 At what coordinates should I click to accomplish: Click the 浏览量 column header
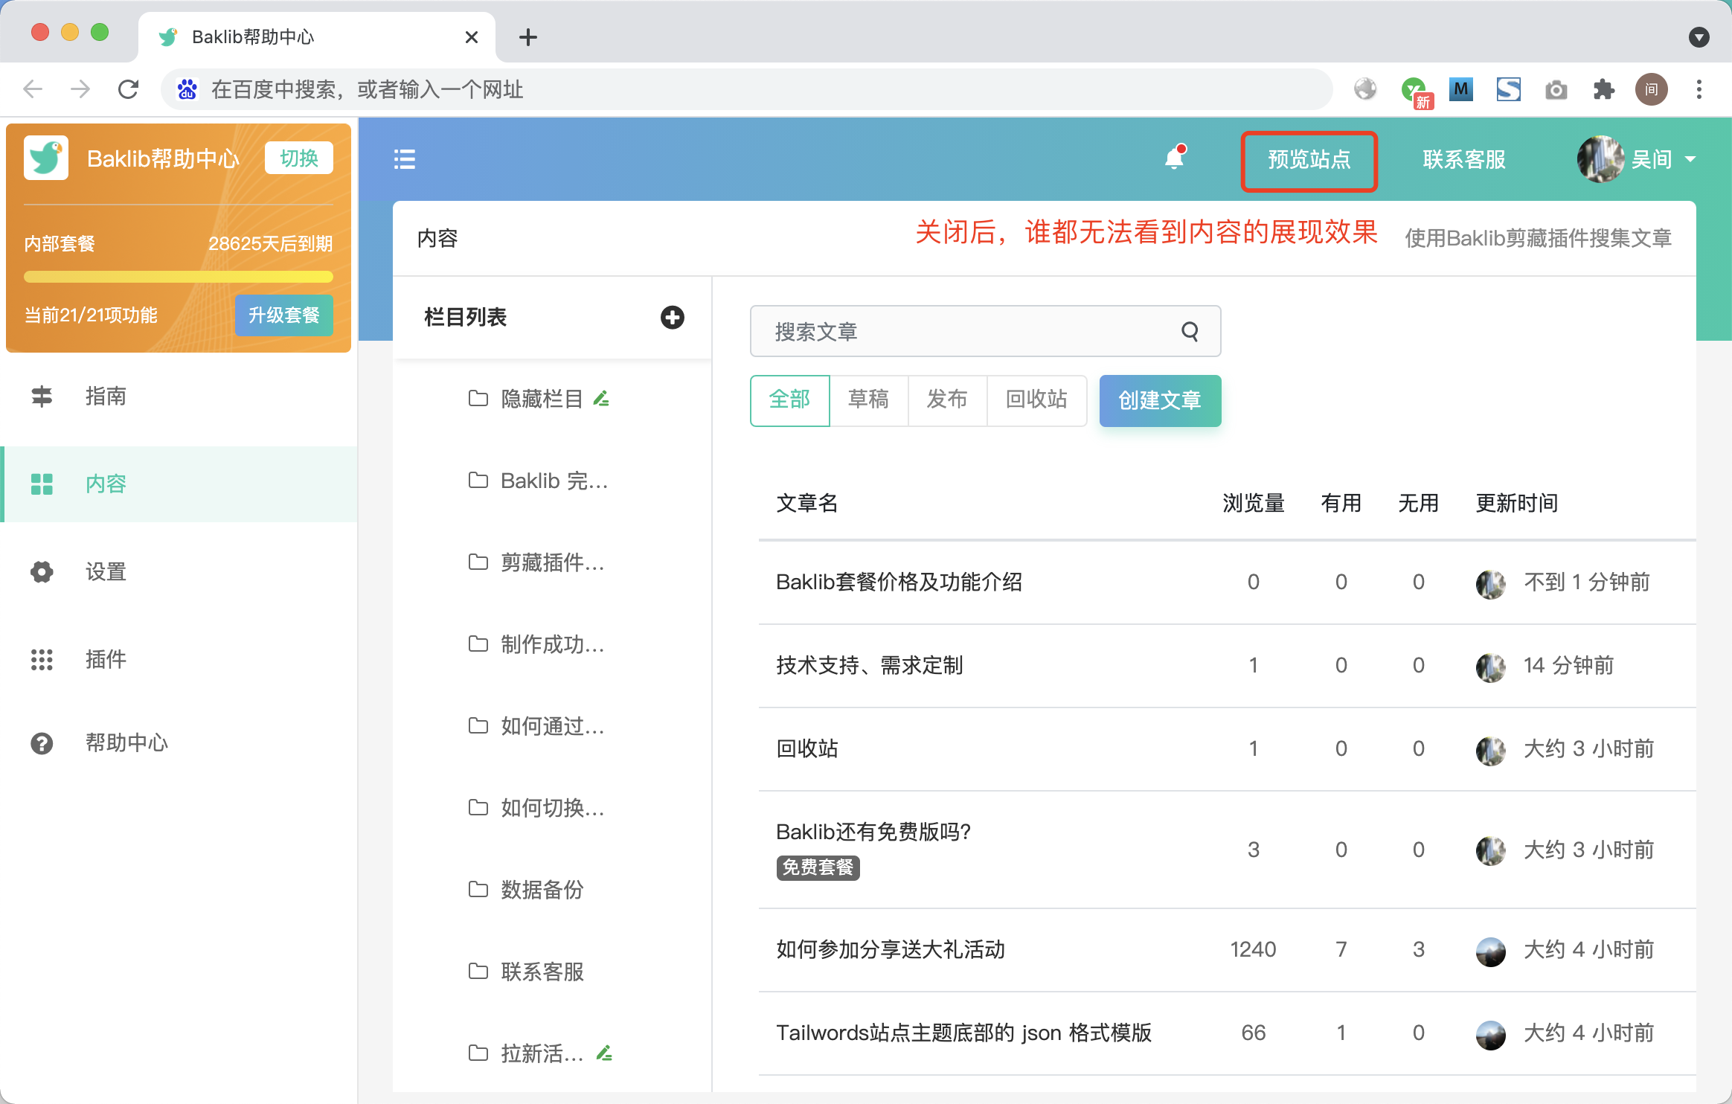point(1254,504)
